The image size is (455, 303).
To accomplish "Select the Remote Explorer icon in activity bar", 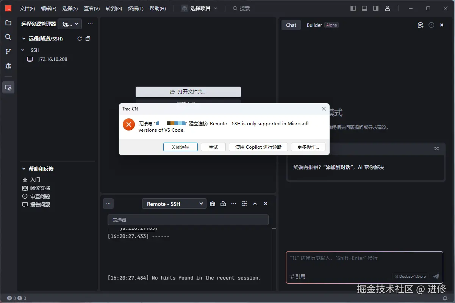I will point(8,87).
